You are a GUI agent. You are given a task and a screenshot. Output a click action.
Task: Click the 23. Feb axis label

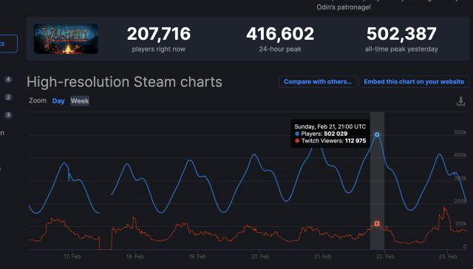coord(448,256)
